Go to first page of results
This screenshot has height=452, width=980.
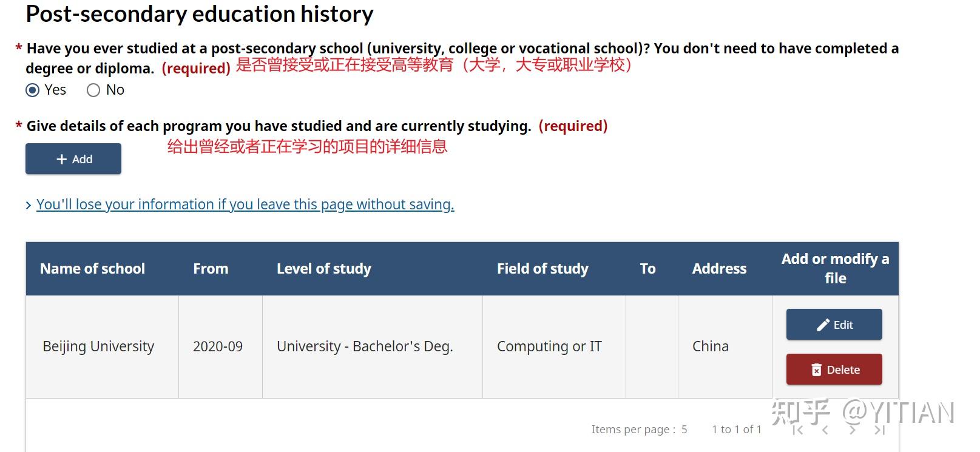point(798,430)
